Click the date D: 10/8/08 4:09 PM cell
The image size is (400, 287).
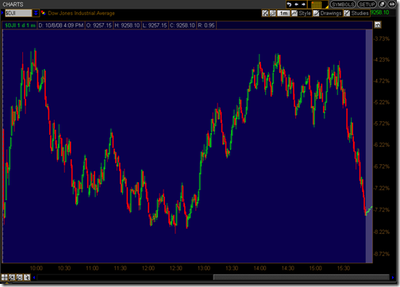click(x=61, y=25)
